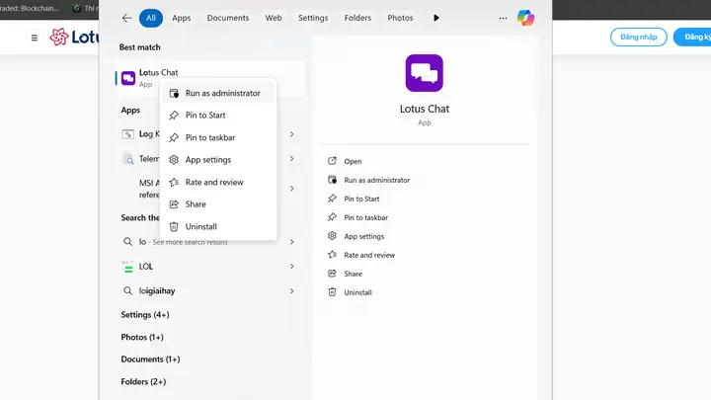Image resolution: width=711 pixels, height=400 pixels.
Task: Select the All filter tab
Action: 150,18
